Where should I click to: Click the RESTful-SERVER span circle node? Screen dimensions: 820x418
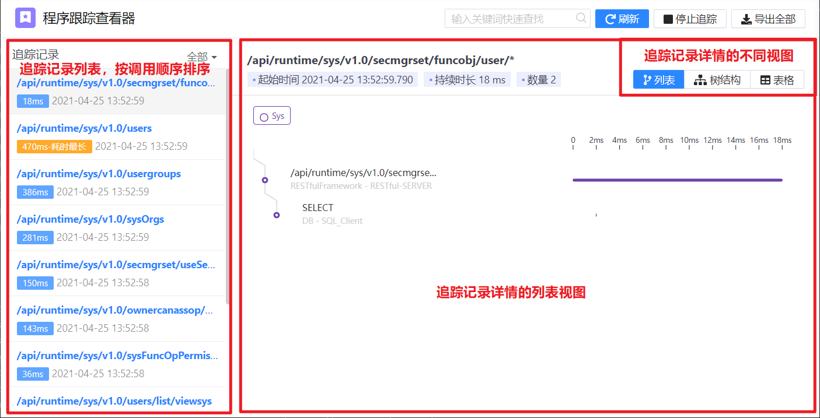coord(265,180)
